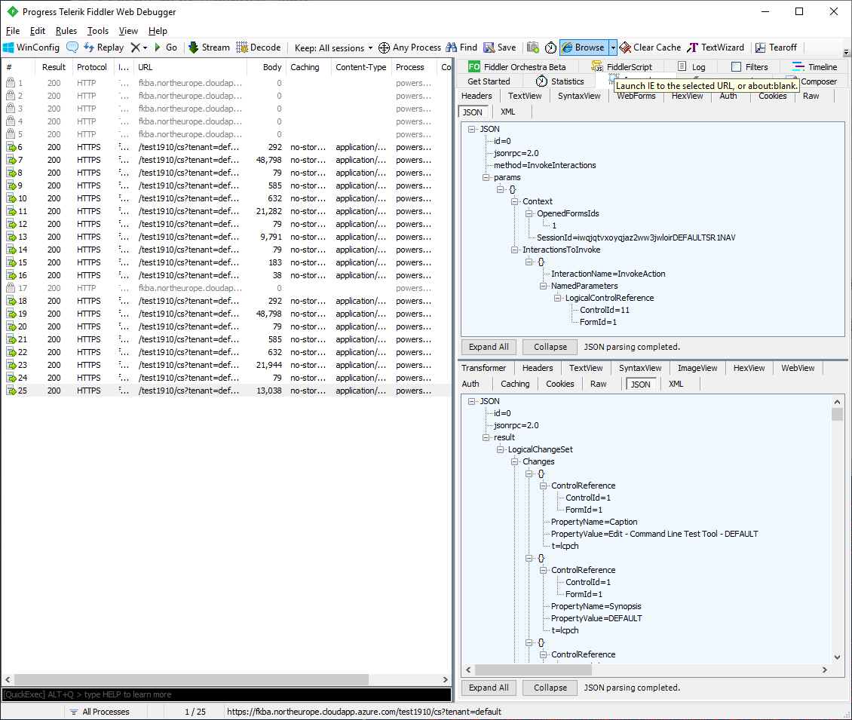The height and width of the screenshot is (720, 852).
Task: Toggle Decode mode
Action: click(258, 47)
